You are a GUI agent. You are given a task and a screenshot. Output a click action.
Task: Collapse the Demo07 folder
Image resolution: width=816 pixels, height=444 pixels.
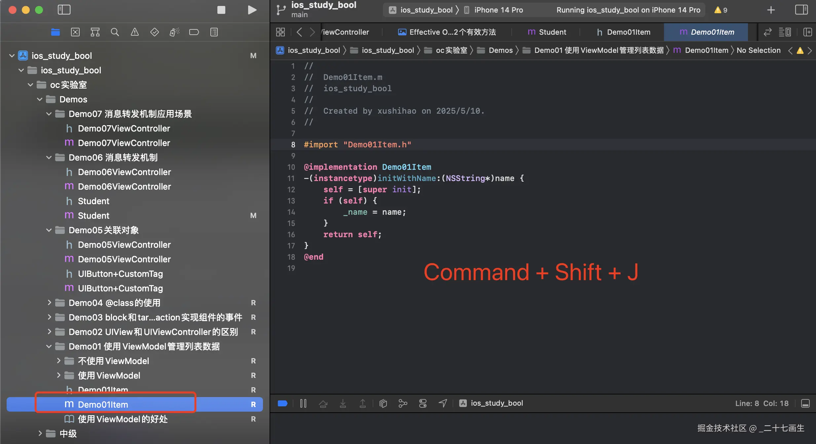pyautogui.click(x=49, y=114)
